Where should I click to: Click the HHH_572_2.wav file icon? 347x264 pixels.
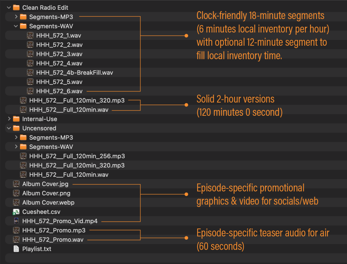[30, 45]
